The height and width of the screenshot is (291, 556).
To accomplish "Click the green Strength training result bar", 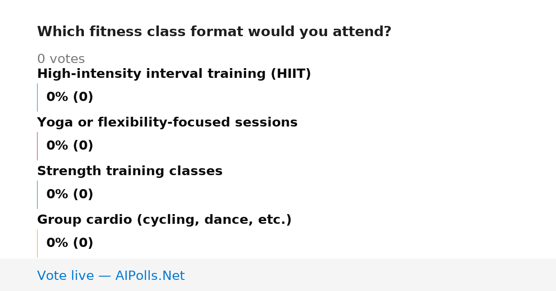I will pos(37,195).
